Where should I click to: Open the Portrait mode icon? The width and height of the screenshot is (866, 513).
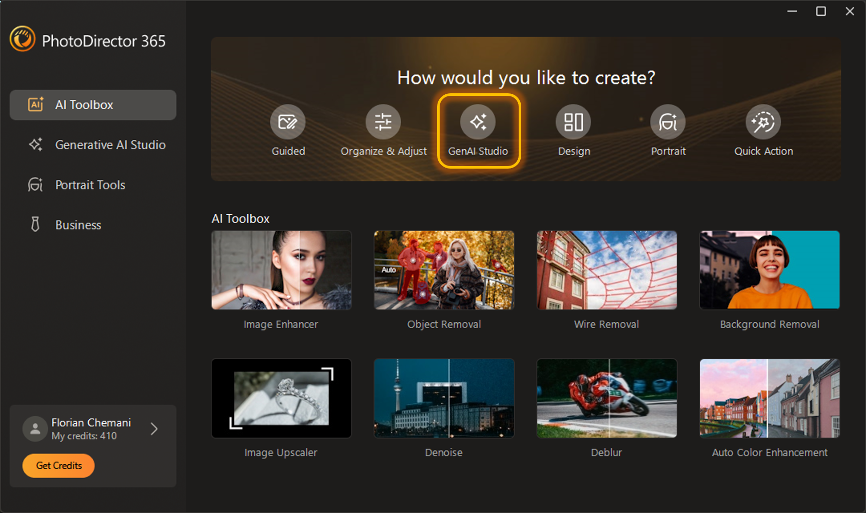pyautogui.click(x=668, y=122)
